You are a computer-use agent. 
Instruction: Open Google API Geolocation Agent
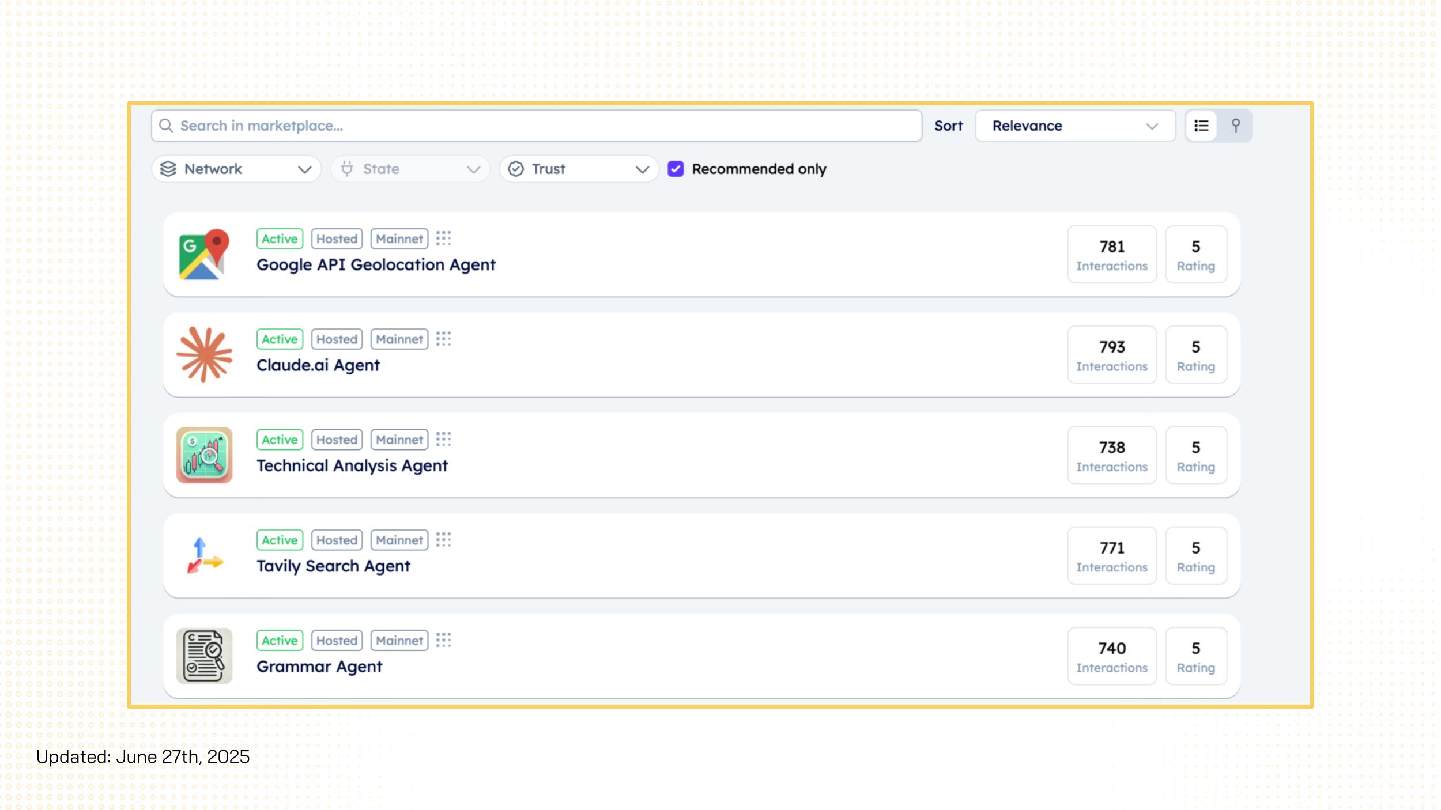click(x=376, y=264)
